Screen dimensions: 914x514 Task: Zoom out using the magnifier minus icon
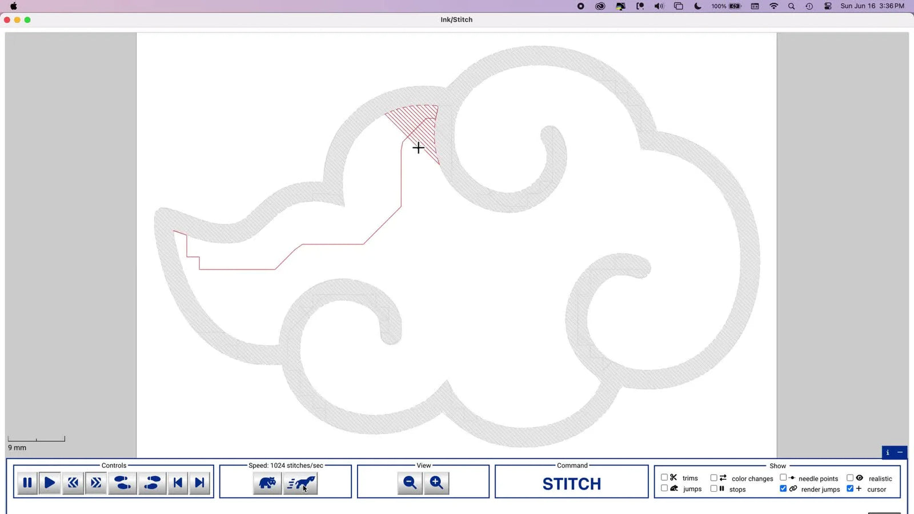tap(410, 483)
